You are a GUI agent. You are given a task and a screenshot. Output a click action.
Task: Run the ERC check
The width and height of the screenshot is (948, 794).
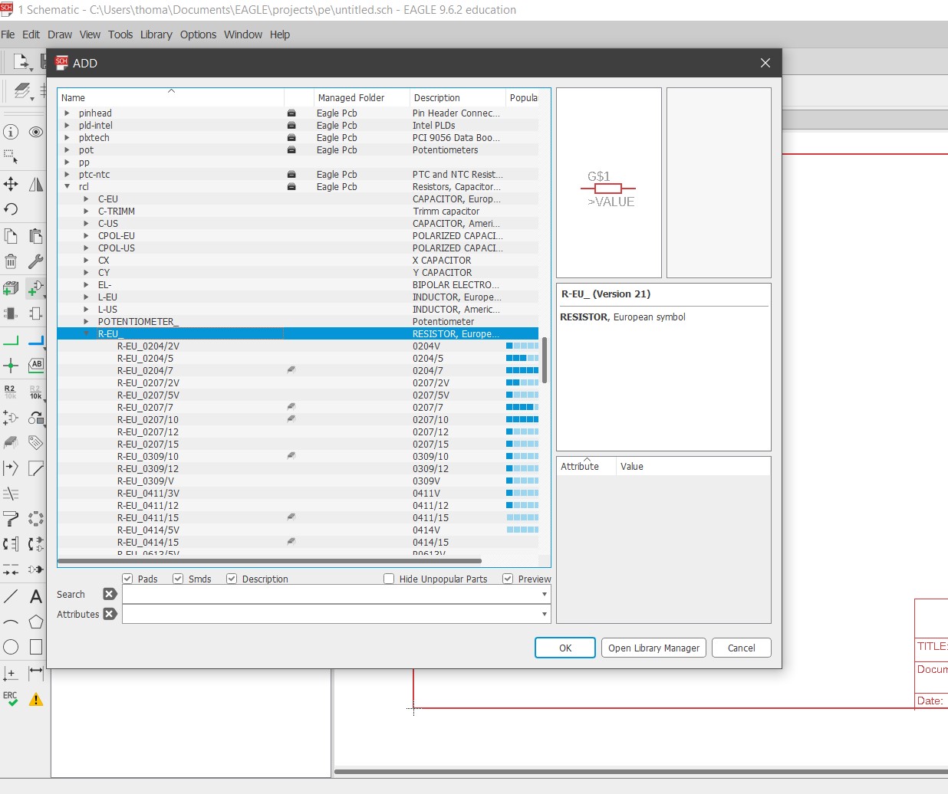(11, 698)
